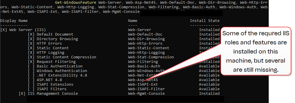This screenshot has height=103, width=295.
Task: Click the Static Content Compression row label
Action: 67,57
